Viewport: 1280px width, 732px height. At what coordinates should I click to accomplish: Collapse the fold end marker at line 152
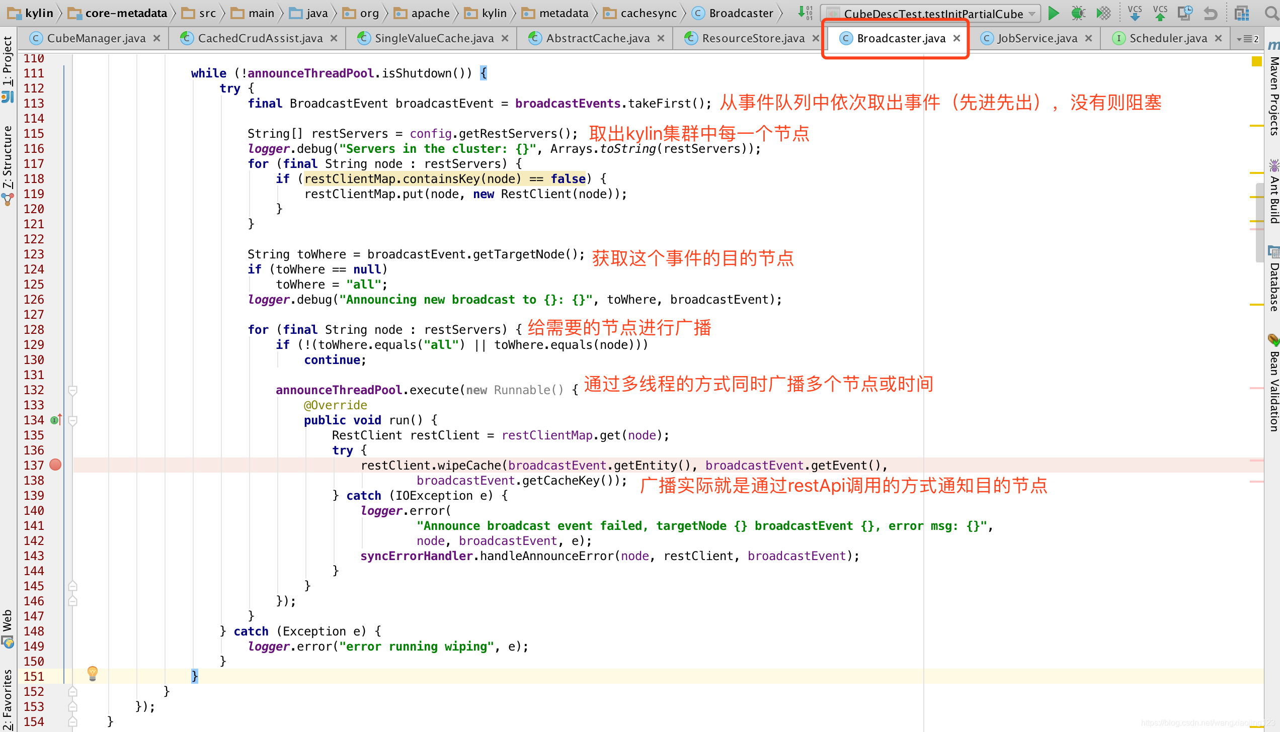click(x=72, y=691)
